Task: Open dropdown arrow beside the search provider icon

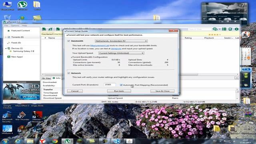Action: (x=220, y=29)
